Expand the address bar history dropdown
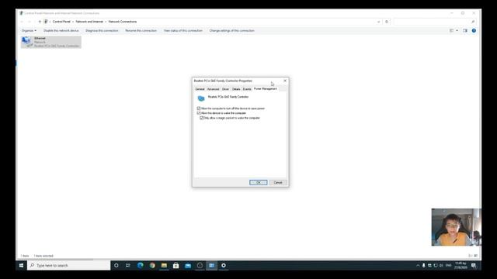 tap(378, 22)
